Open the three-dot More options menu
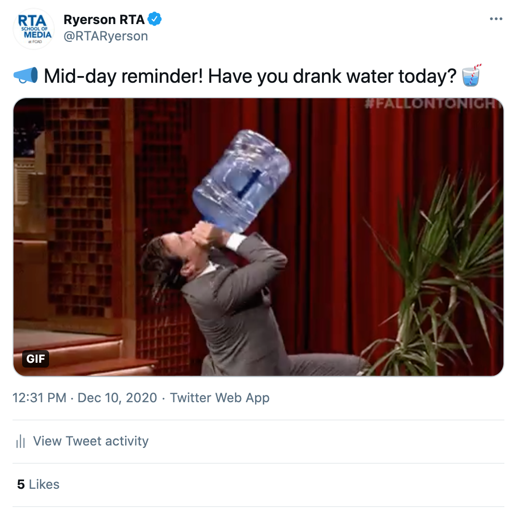 tap(495, 19)
